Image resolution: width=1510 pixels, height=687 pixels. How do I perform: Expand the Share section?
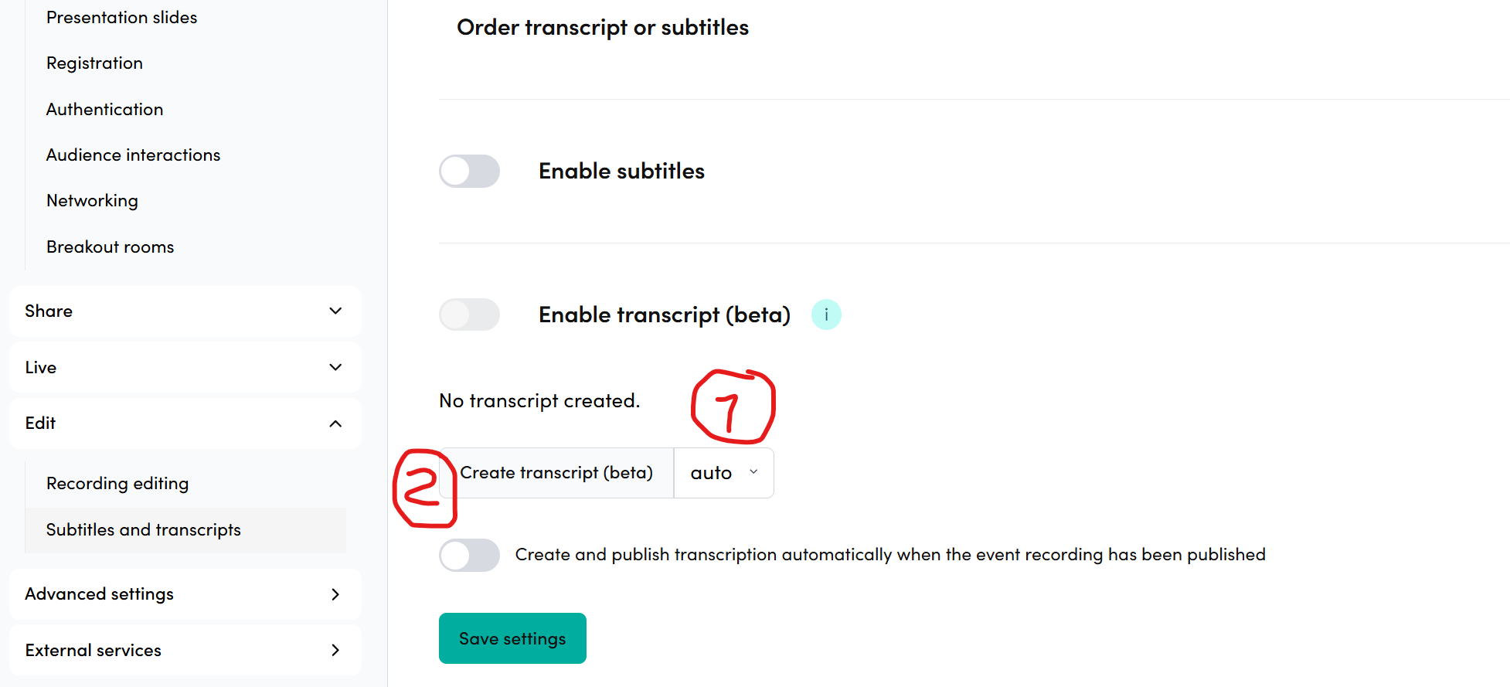[185, 311]
